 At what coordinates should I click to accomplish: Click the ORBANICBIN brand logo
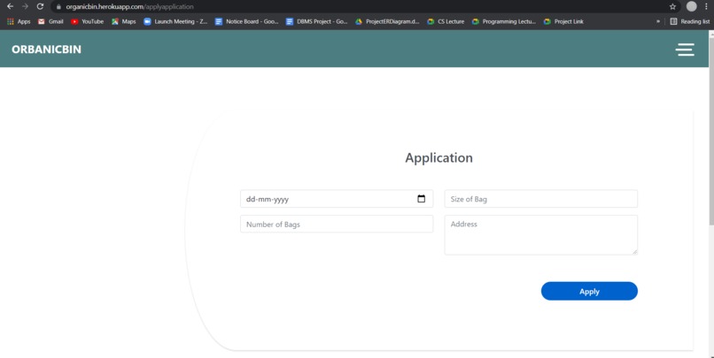point(46,50)
